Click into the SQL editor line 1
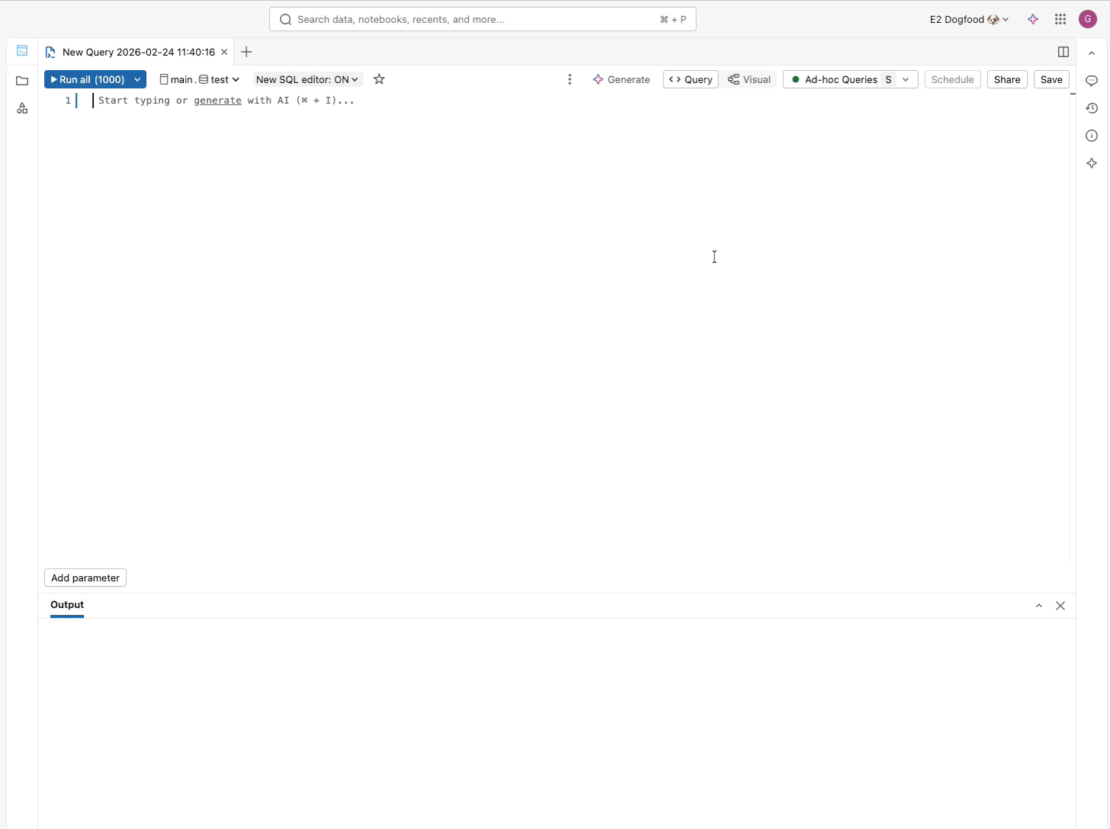Image resolution: width=1110 pixels, height=829 pixels. click(579, 101)
